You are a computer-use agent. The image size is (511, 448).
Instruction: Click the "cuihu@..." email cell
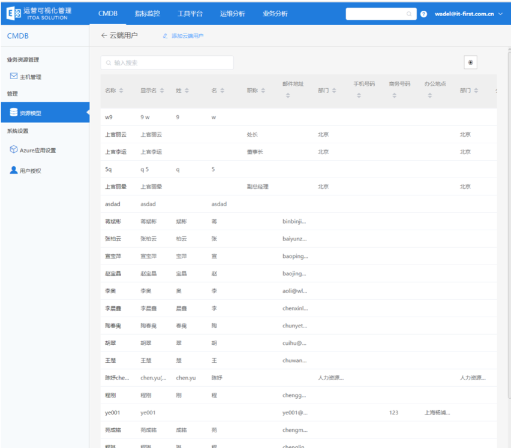pyautogui.click(x=294, y=343)
